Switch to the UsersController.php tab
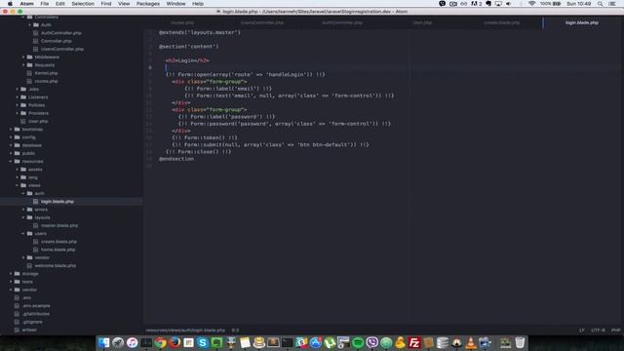 [262, 22]
